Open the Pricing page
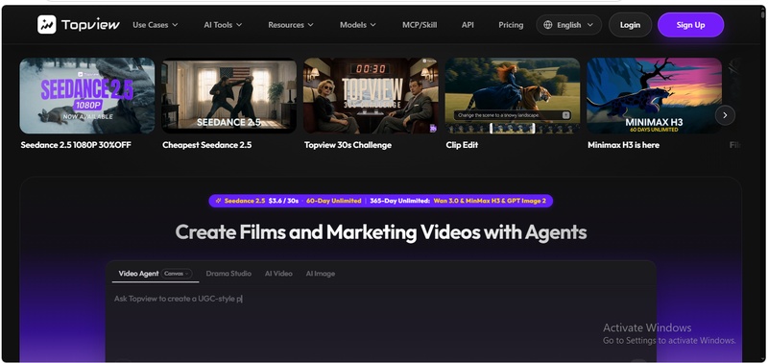 click(511, 25)
